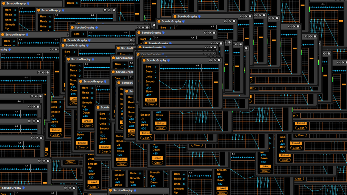Click the hot-swap preset icon on frontmost ScruboGraphy
Image resolution: width=347 pixels, height=195 pixels.
pos(215,60)
